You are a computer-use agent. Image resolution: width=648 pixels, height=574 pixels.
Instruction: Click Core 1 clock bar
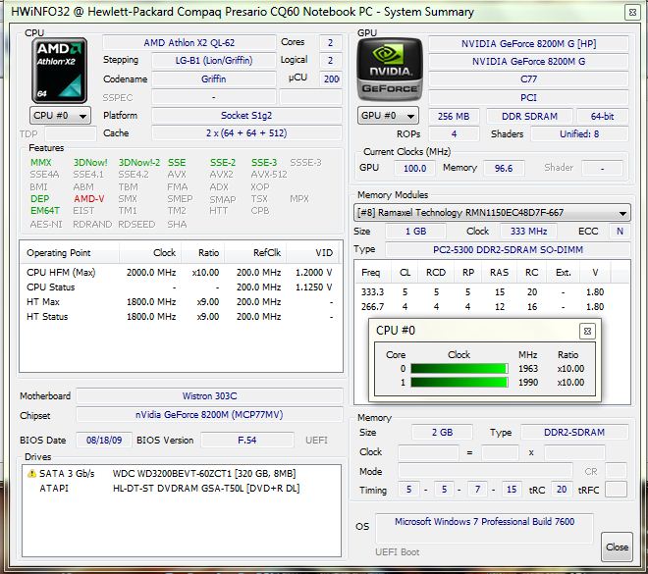[x=459, y=383]
